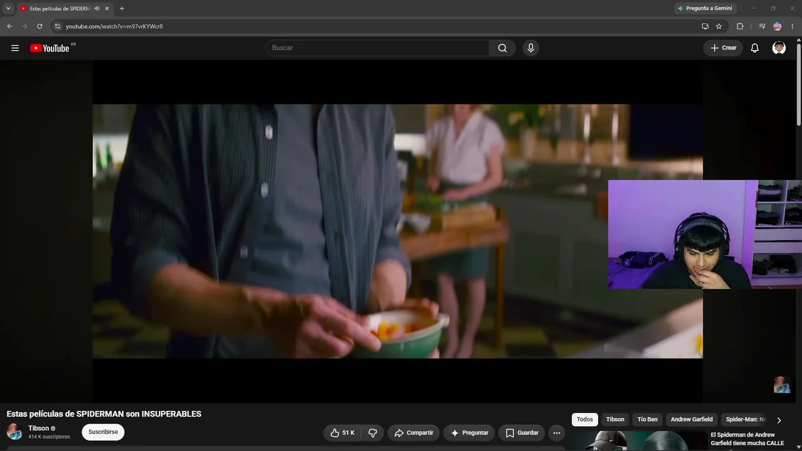Image resolution: width=802 pixels, height=451 pixels.
Task: Click the address bar URL
Action: (114, 26)
